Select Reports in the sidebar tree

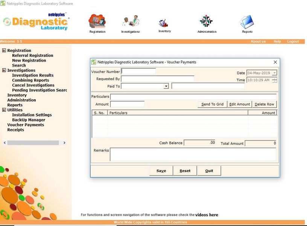click(x=15, y=105)
